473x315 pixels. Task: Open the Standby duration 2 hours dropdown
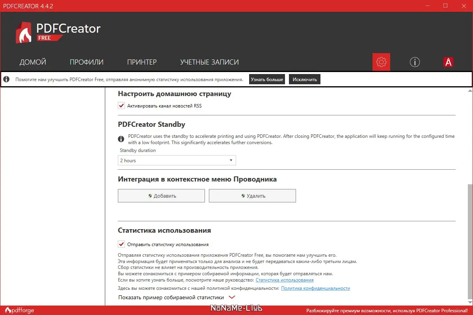pos(177,160)
